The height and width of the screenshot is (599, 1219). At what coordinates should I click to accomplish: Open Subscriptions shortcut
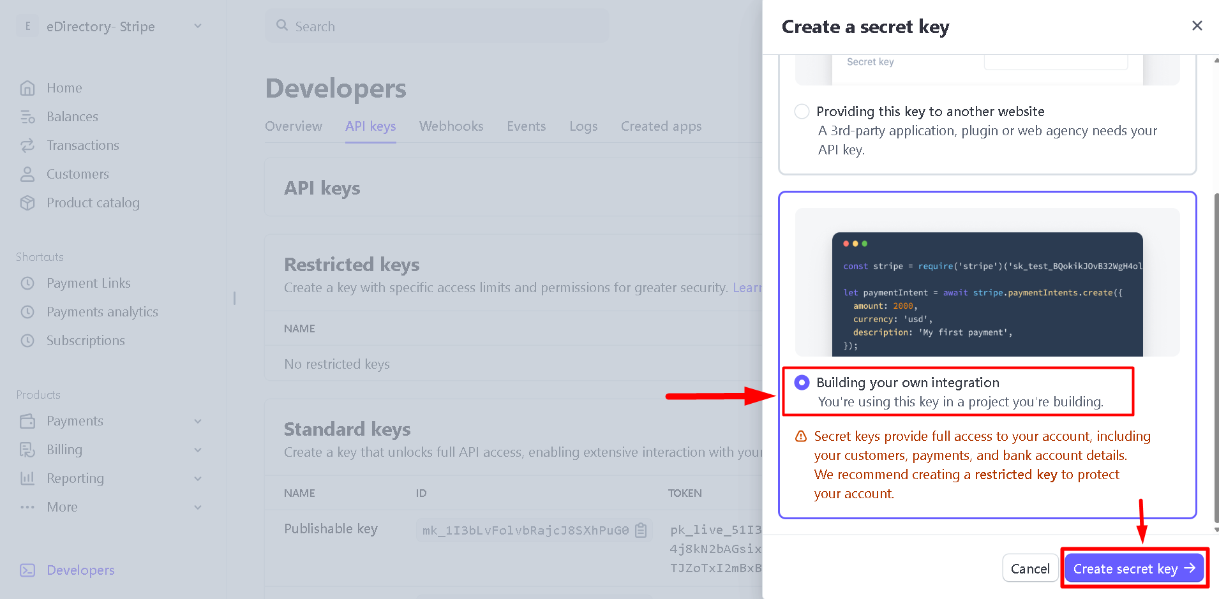coord(86,341)
